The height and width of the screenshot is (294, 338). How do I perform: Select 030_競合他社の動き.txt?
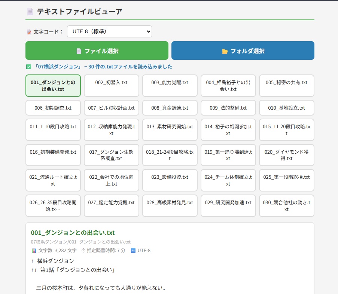click(286, 206)
